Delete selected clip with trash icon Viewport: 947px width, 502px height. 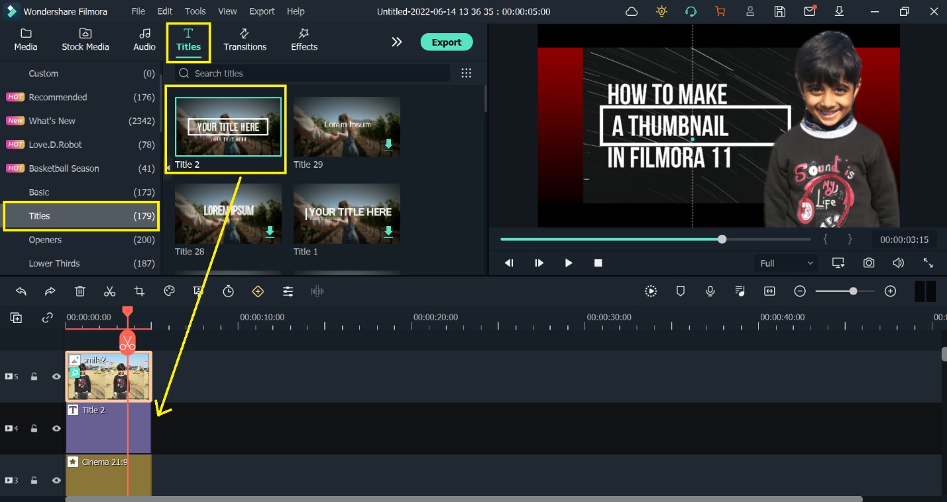tap(80, 291)
